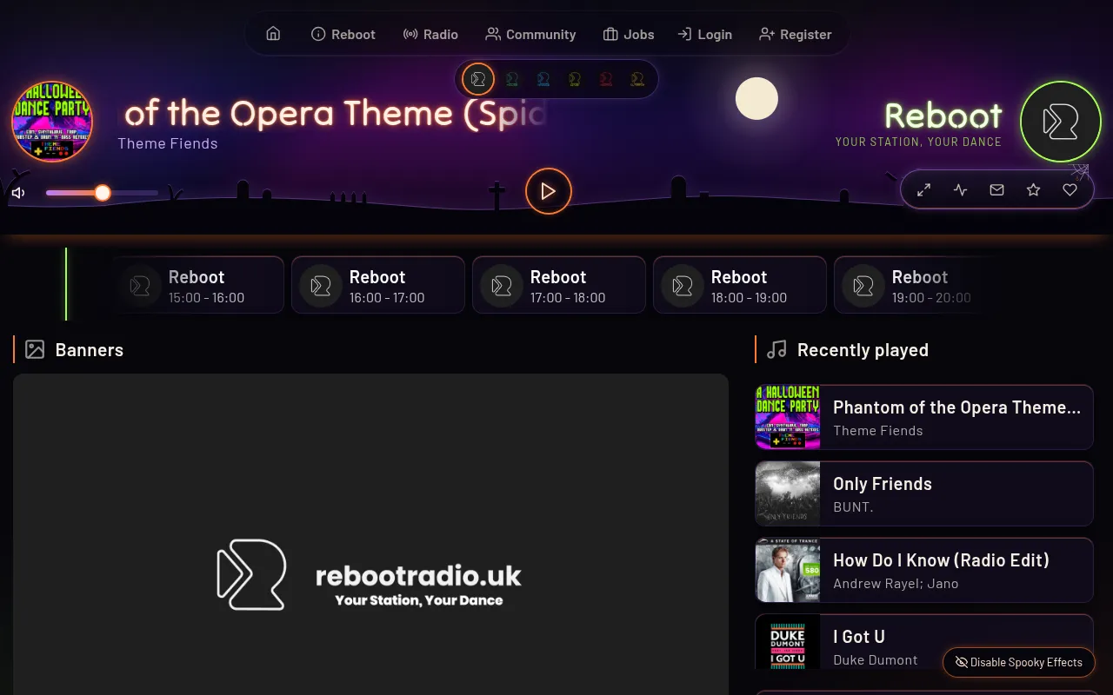Disable Spooky Effects toggle button

tap(1018, 662)
